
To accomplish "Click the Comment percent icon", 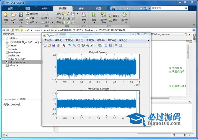I will (x=64, y=18).
